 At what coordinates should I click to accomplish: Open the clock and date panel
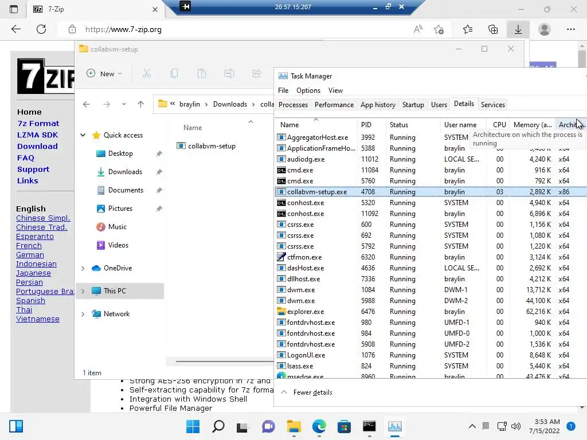[x=544, y=426]
